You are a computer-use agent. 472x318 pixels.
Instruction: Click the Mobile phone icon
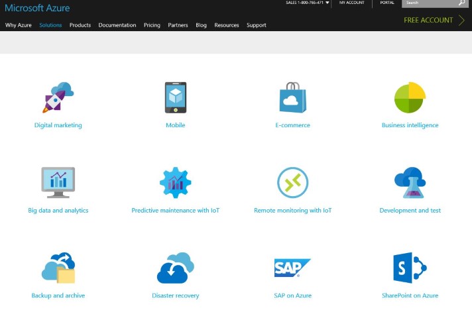click(x=176, y=97)
